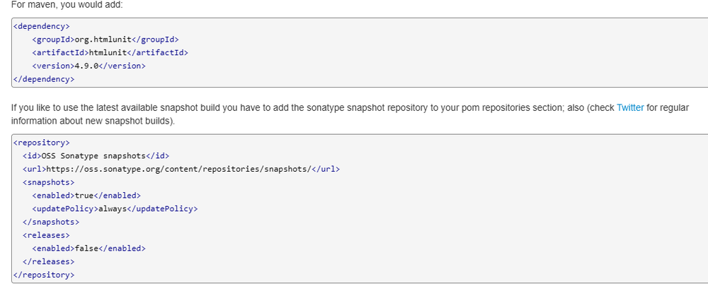Click the enabled false line
708x291 pixels.
(89, 248)
